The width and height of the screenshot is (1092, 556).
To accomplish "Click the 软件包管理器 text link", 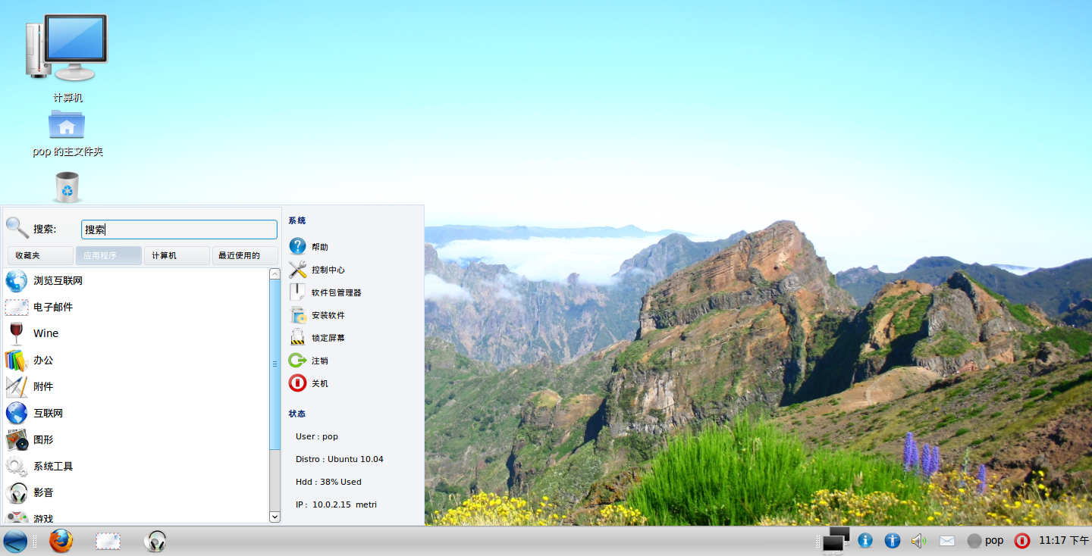I will pyautogui.click(x=337, y=292).
